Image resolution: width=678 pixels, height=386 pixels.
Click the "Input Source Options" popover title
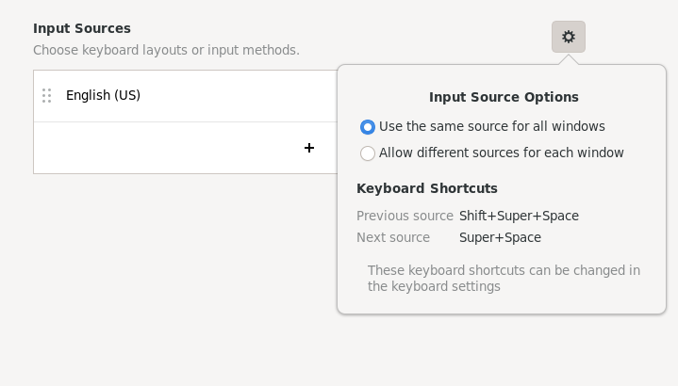tap(504, 97)
